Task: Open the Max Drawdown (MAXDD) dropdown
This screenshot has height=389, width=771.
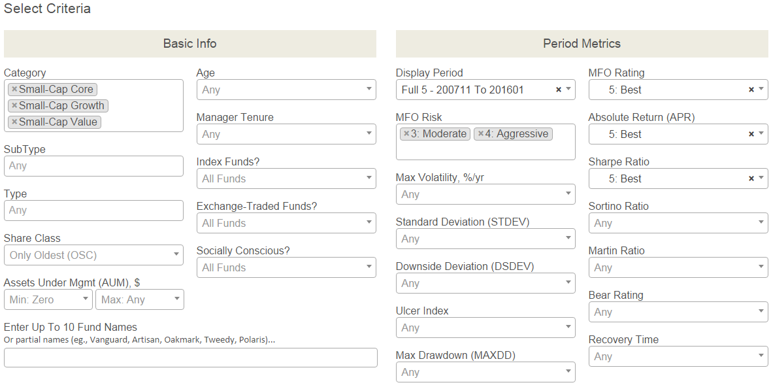Action: (485, 372)
